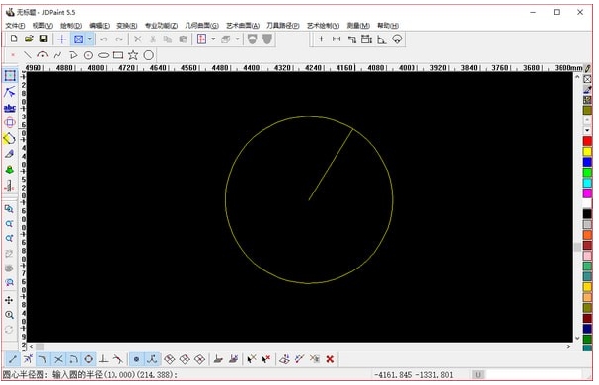599x385 pixels.
Task: Choose the star shape tool
Action: coord(133,55)
